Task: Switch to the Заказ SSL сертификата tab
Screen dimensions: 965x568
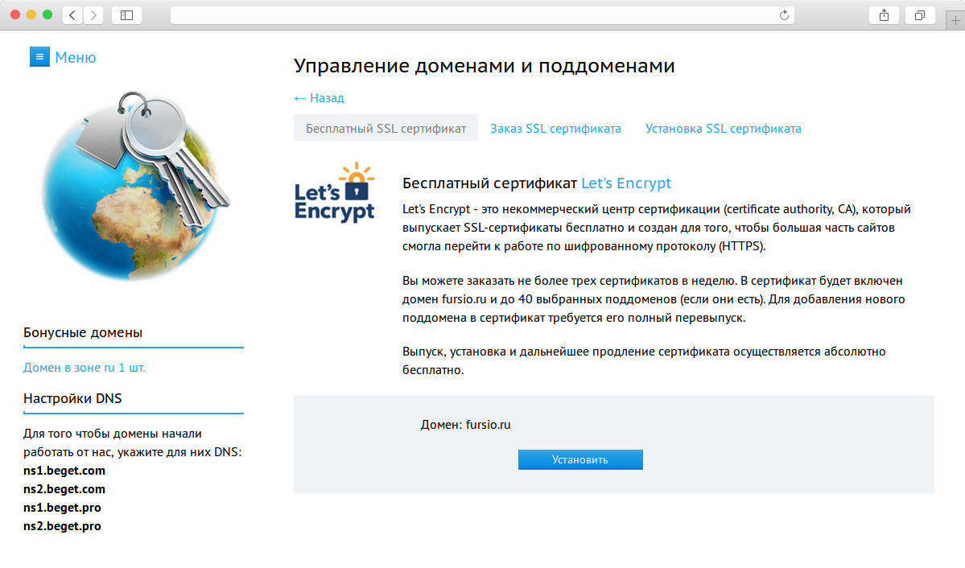Action: click(x=555, y=129)
